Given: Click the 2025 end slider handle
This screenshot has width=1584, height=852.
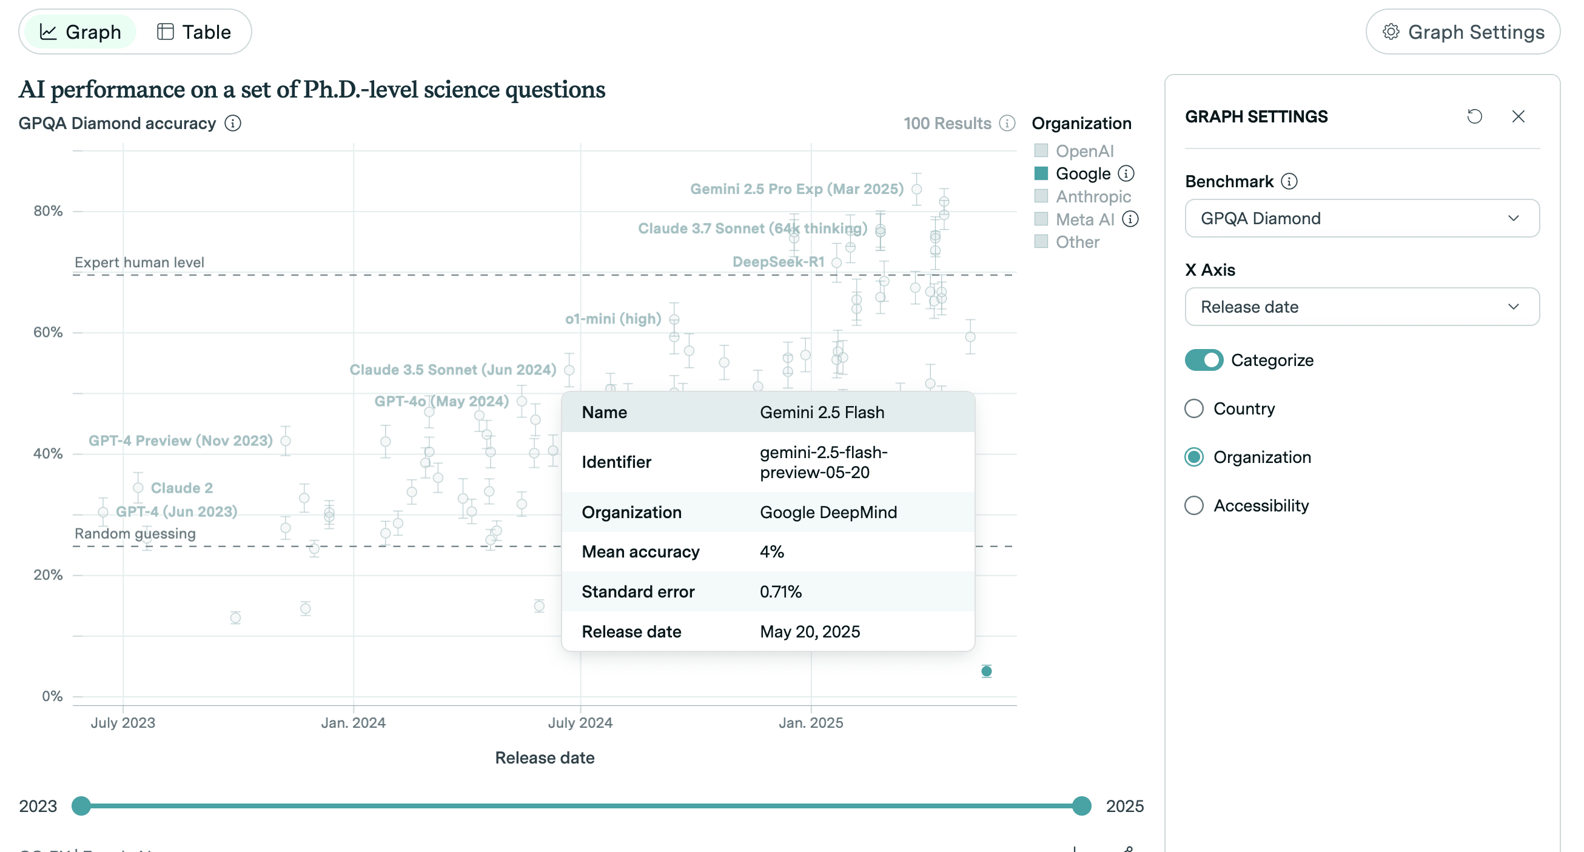Looking at the screenshot, I should pos(1082,807).
